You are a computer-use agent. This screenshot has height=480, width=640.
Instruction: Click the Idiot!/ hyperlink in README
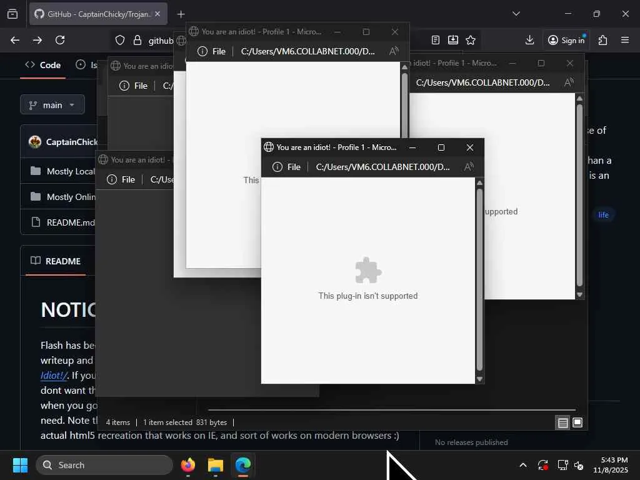[x=54, y=376]
